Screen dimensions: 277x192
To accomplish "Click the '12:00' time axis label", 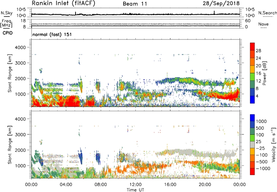I will coord(135,185).
